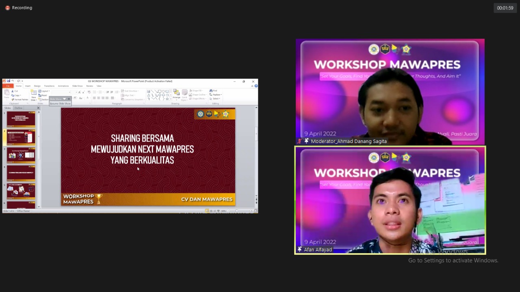Viewport: 520px width, 292px height.
Task: Expand the Select dropdown in Editing group
Action: 216,99
